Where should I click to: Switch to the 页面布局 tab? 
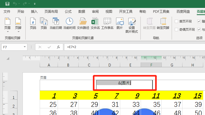(51, 11)
